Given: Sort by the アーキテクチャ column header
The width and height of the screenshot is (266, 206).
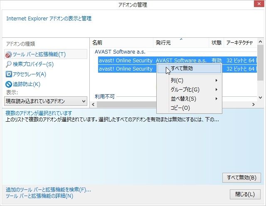Looking at the screenshot, I should pyautogui.click(x=239, y=42).
